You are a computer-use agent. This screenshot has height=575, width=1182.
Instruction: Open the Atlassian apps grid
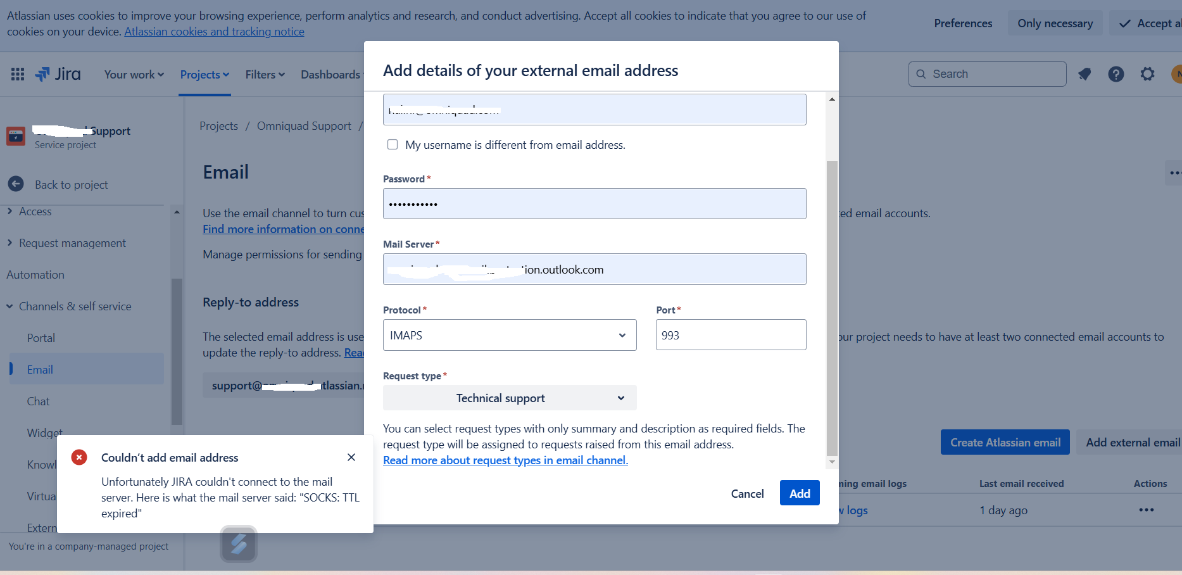[x=17, y=74]
